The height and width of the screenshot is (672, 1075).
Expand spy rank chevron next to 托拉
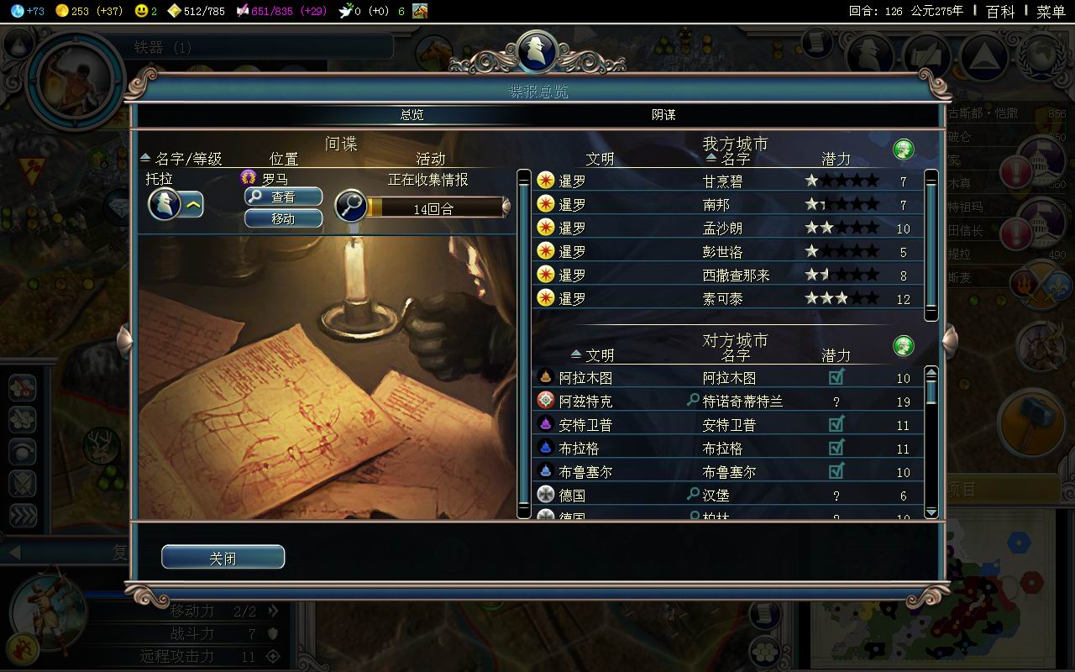[x=192, y=204]
